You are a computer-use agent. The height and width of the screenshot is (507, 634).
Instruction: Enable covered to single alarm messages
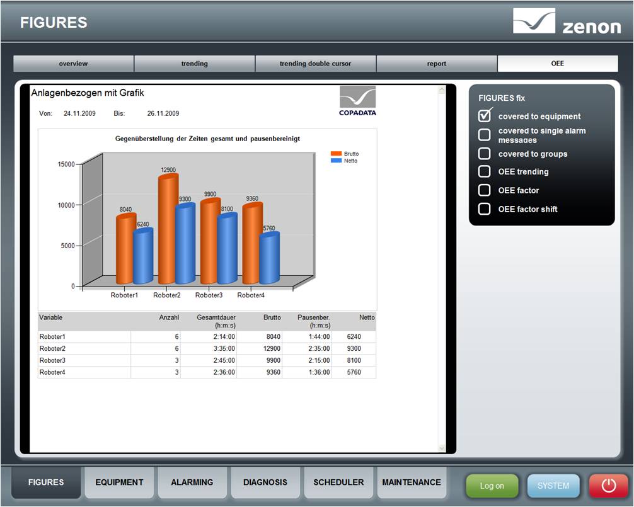[485, 135]
